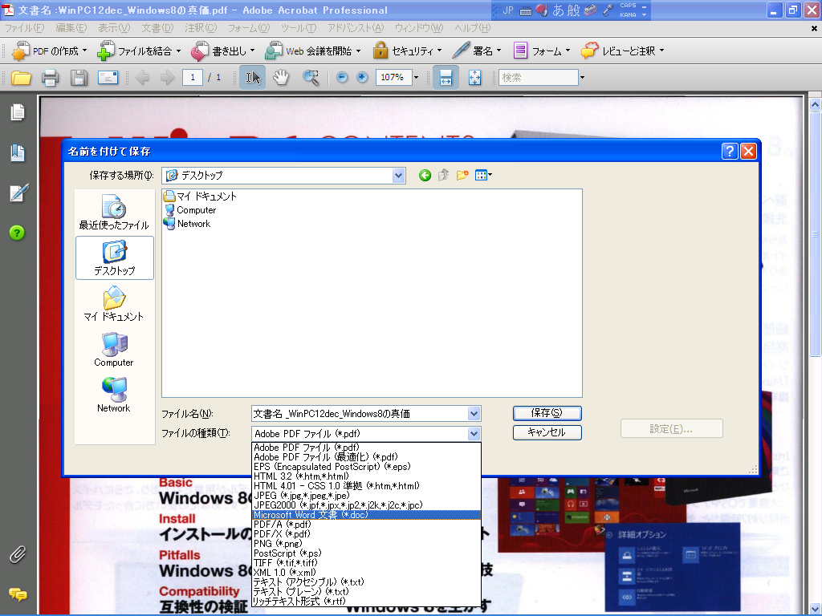Click the 保存(S) button

click(547, 413)
